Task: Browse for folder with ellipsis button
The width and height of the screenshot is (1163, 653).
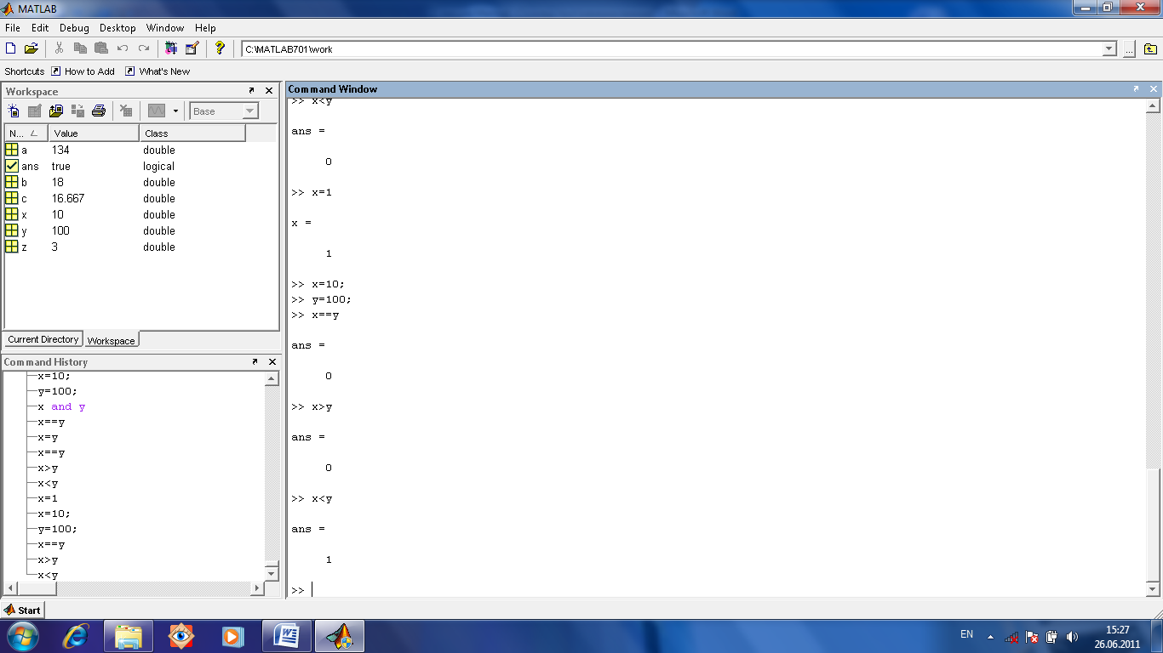Action: (1129, 49)
